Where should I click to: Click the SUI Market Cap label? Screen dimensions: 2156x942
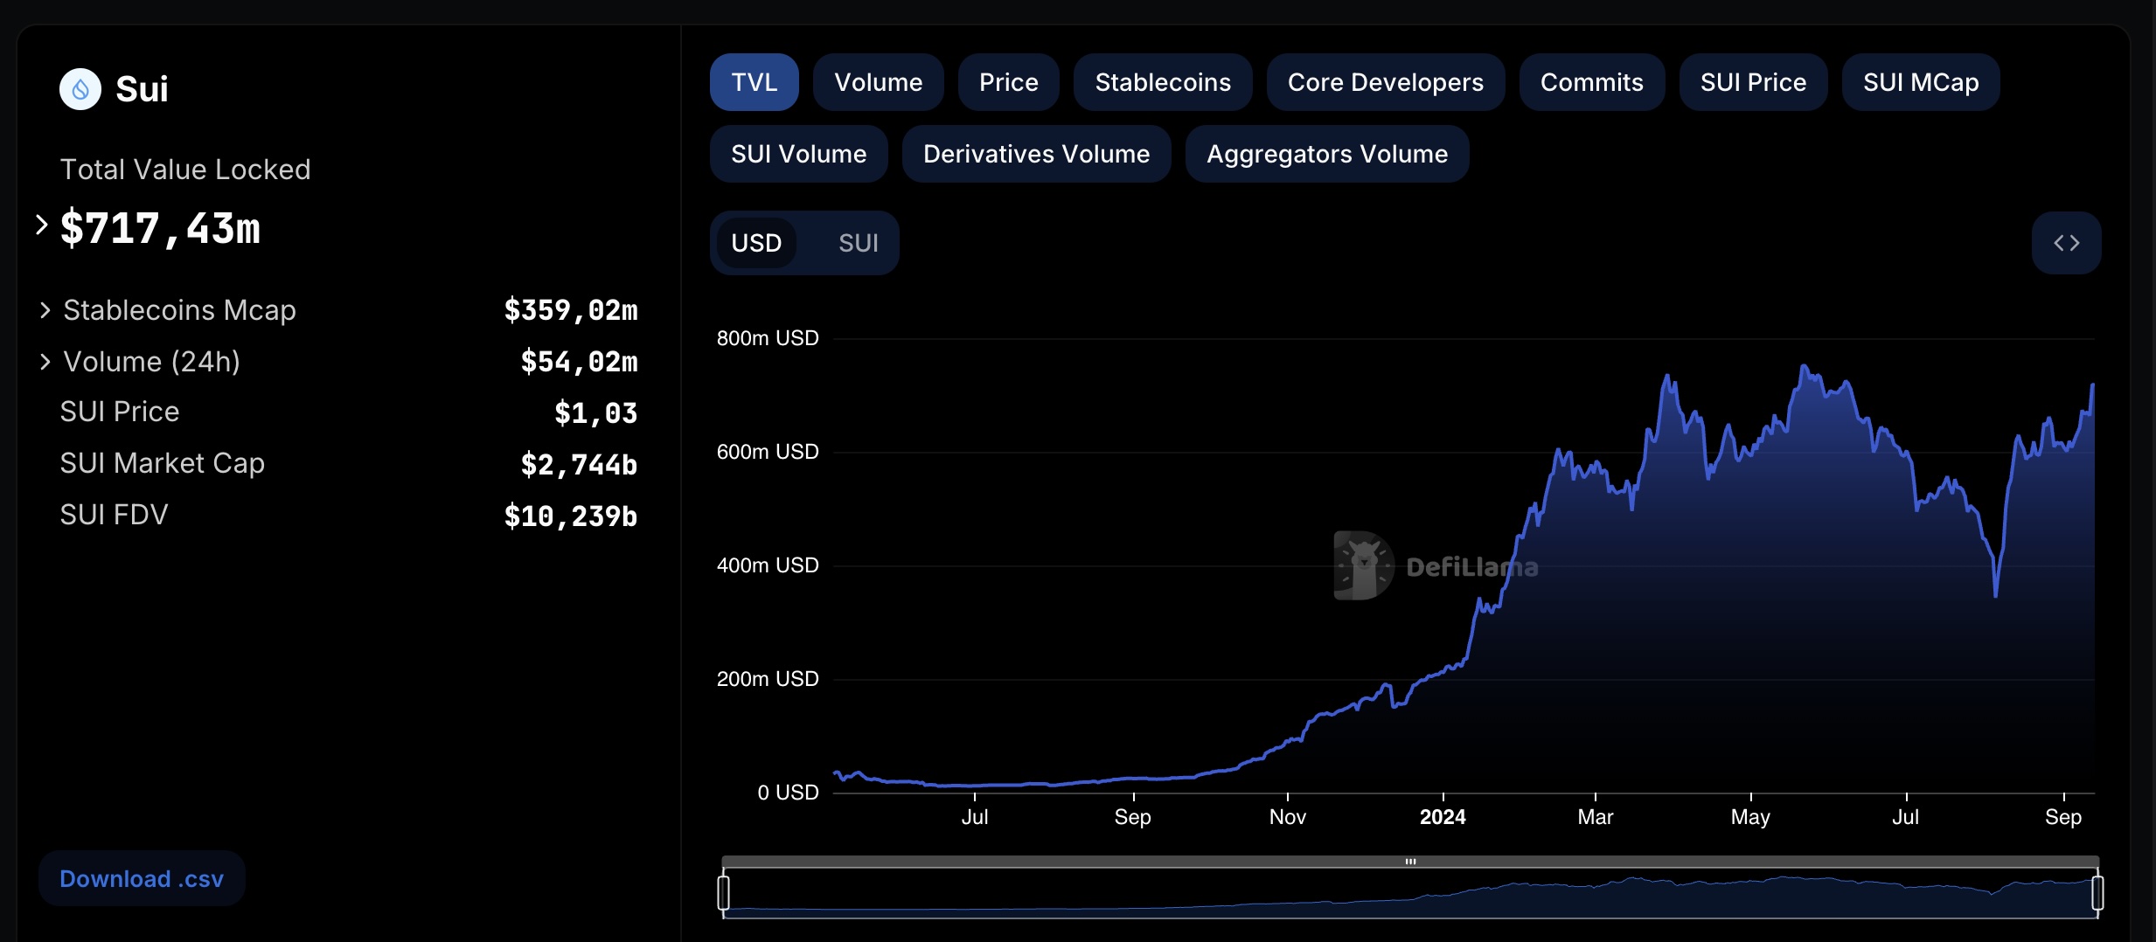[x=163, y=463]
